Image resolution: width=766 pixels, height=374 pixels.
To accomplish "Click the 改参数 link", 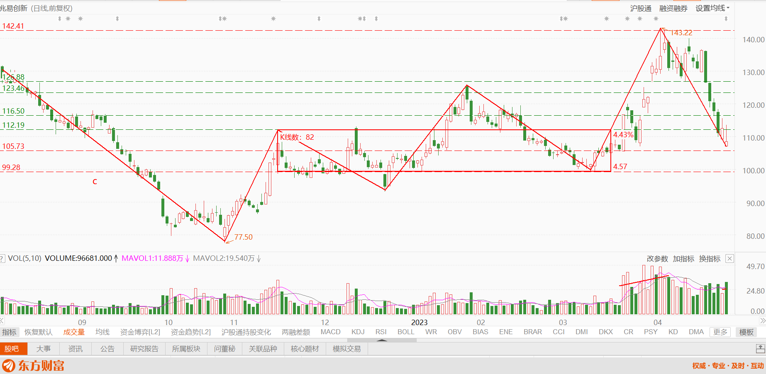I will click(657, 259).
